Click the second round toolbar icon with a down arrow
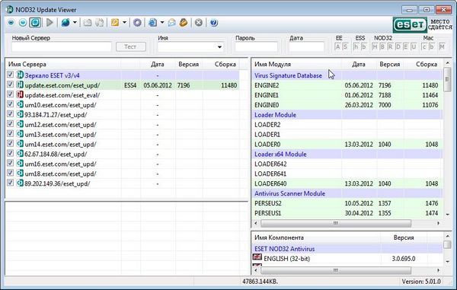This screenshot has width=457, height=290. coord(23,22)
